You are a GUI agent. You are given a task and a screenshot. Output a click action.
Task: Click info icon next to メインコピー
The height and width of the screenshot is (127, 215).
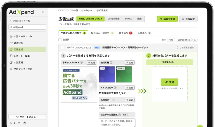click(115, 87)
